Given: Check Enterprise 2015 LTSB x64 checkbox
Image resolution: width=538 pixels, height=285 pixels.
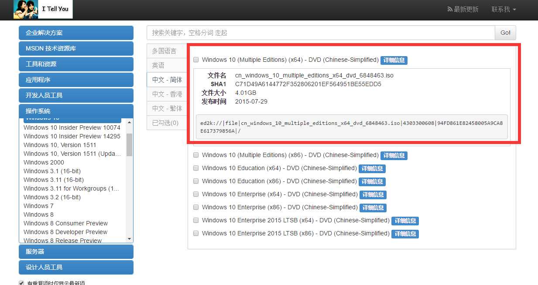Looking at the screenshot, I should pos(196,220).
